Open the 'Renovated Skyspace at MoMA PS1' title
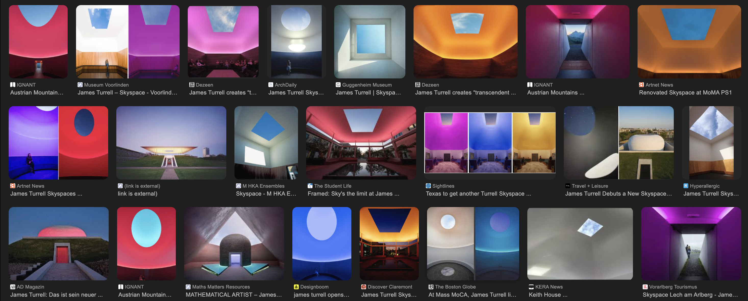The image size is (748, 301). (685, 92)
